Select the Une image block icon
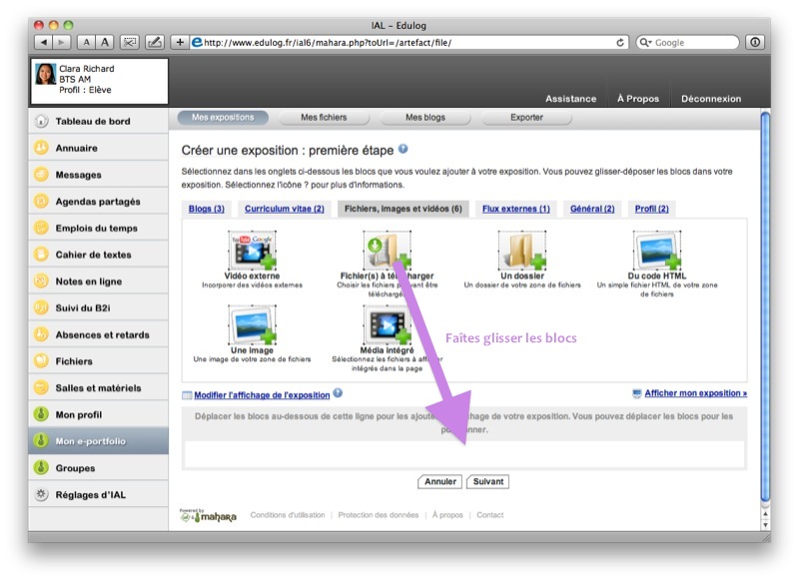The width and height of the screenshot is (799, 581). click(252, 325)
